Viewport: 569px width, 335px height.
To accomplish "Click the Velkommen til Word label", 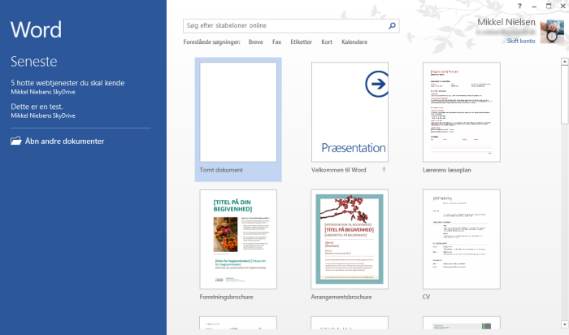I will click(x=339, y=169).
